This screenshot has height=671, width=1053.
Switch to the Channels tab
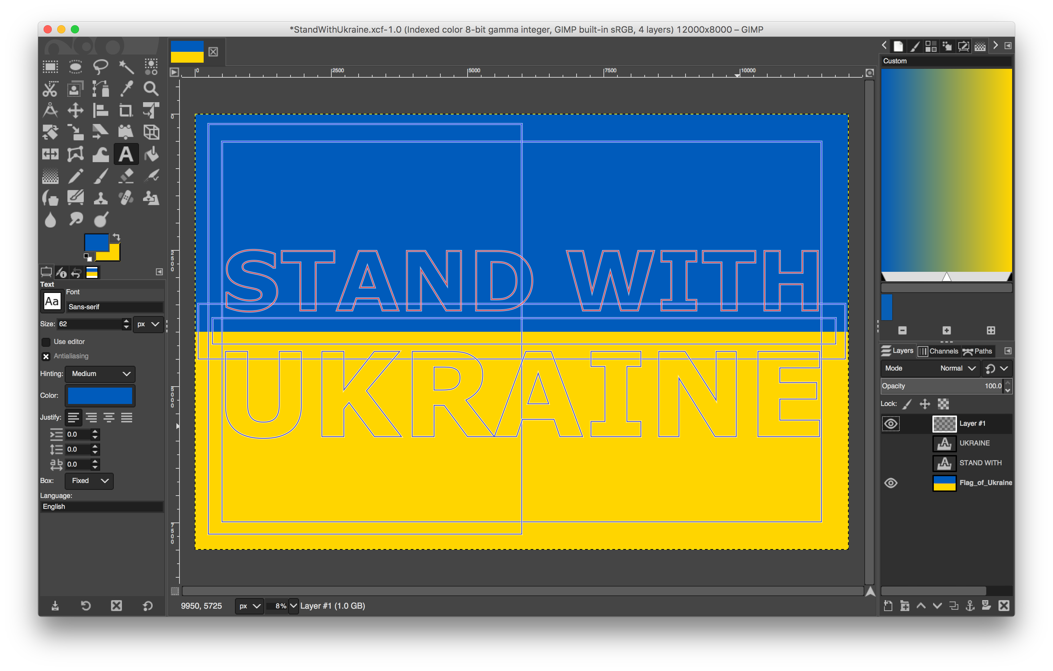click(x=939, y=351)
